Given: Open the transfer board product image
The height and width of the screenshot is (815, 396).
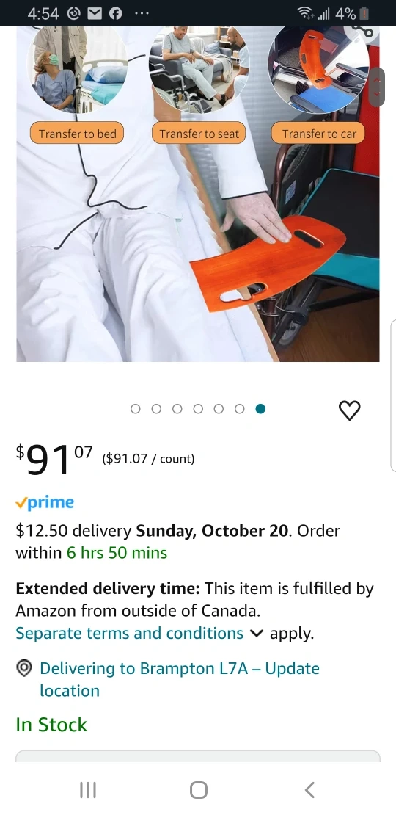Looking at the screenshot, I should (198, 194).
